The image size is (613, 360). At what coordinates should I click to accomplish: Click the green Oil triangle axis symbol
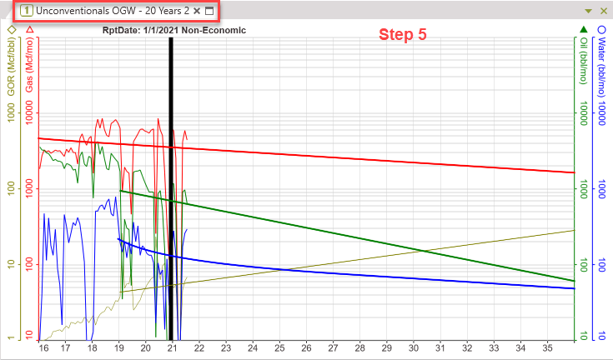pyautogui.click(x=584, y=29)
